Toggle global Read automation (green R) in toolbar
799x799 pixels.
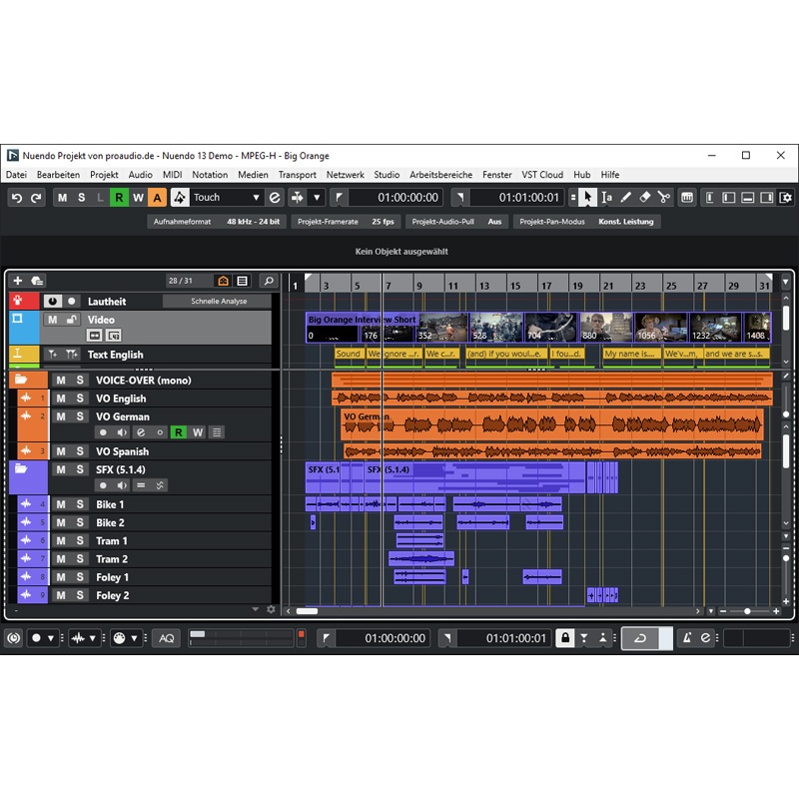pos(119,198)
